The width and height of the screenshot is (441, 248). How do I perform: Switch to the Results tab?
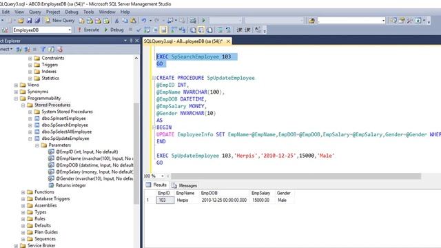[x=156, y=185]
